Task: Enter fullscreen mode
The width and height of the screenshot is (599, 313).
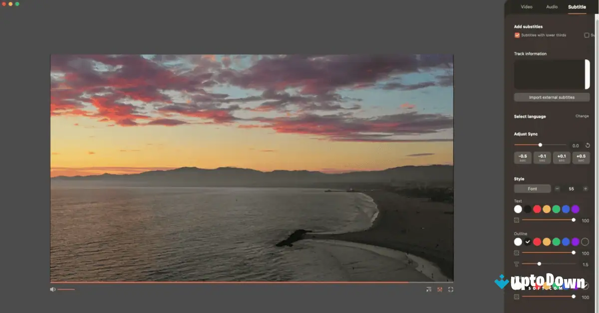Action: pos(451,289)
